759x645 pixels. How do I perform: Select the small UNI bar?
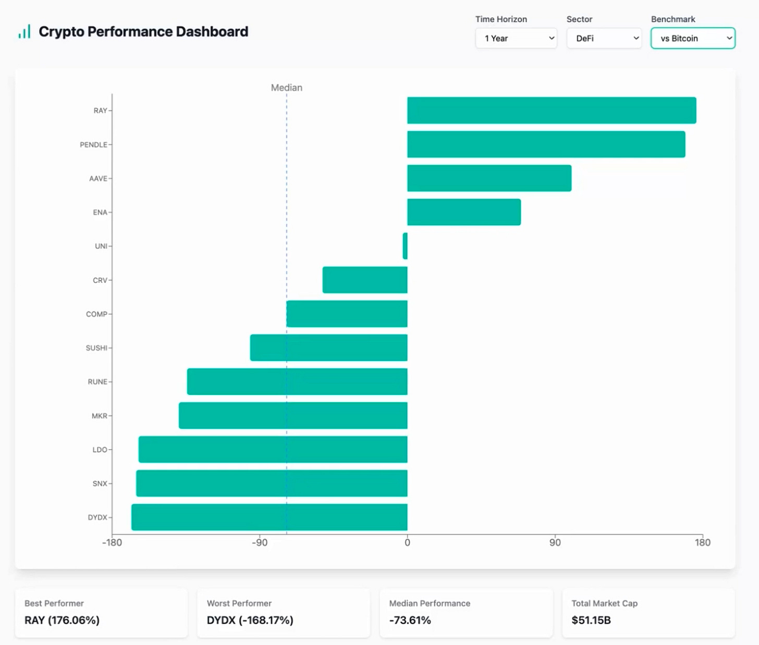[405, 246]
